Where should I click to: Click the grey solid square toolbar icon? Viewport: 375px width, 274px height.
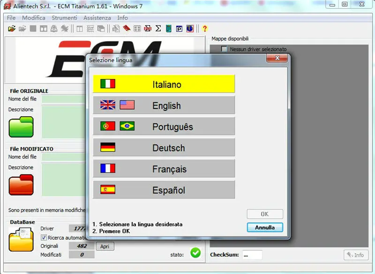[x=33, y=29]
